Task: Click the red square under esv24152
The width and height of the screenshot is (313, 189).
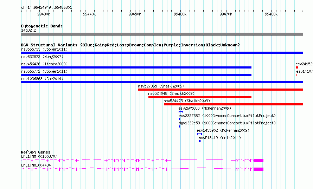Action: click(x=297, y=67)
